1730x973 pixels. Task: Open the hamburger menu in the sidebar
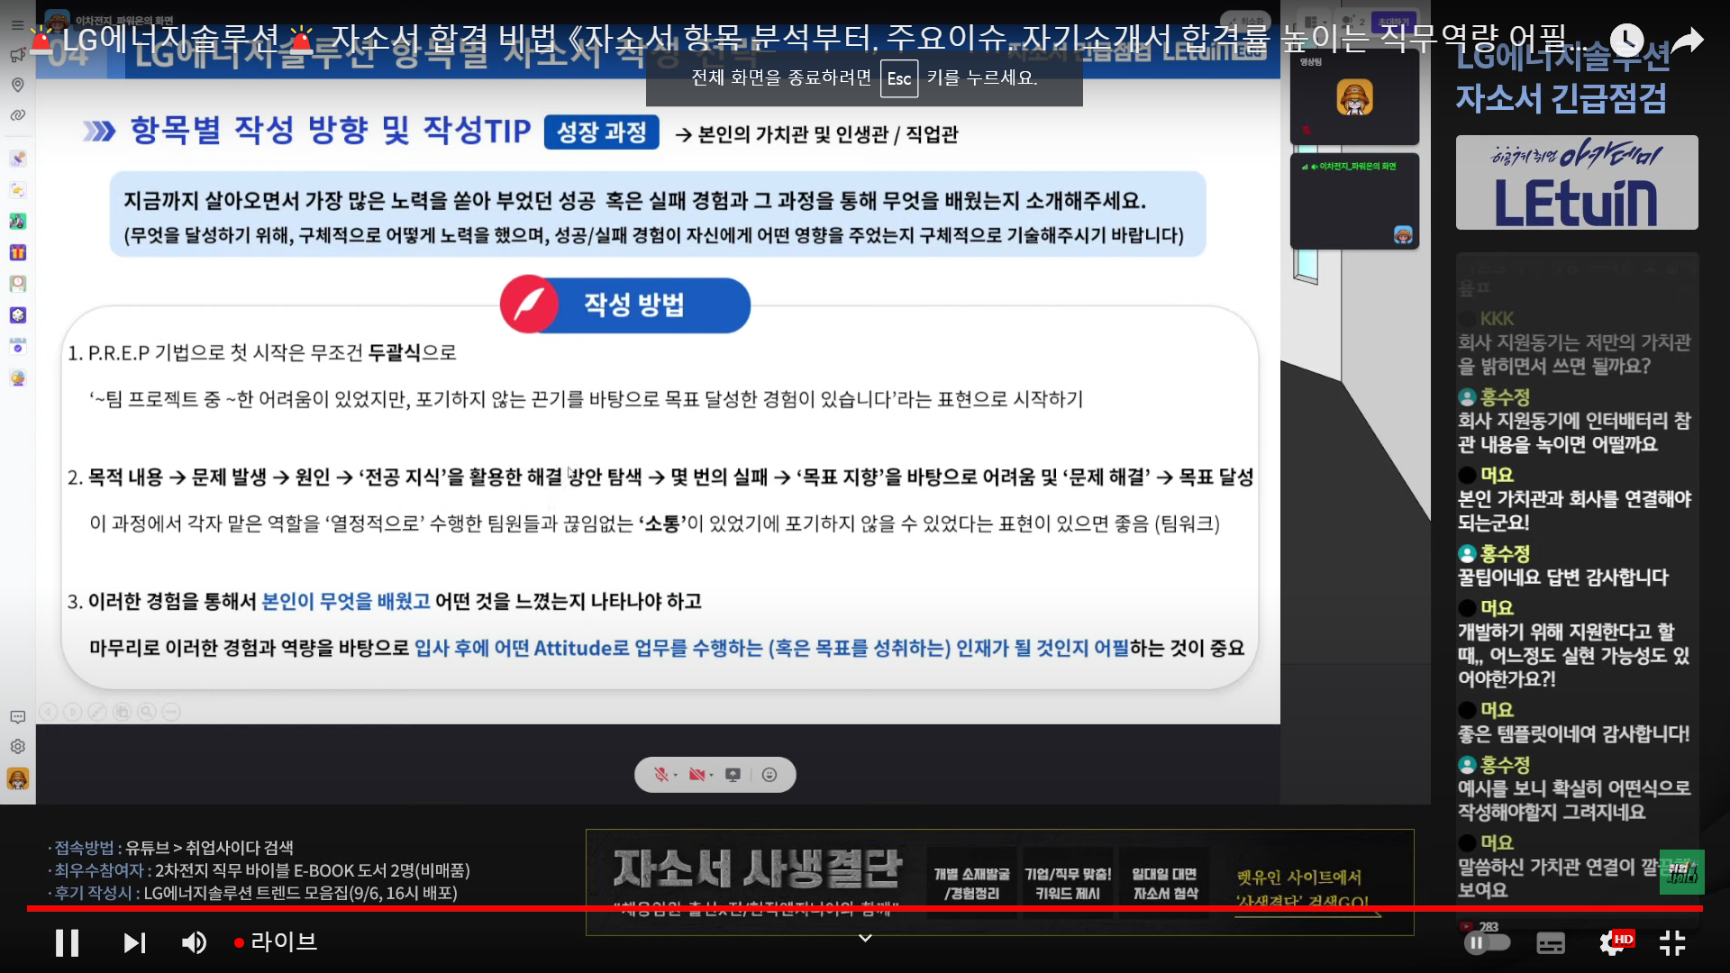click(17, 25)
